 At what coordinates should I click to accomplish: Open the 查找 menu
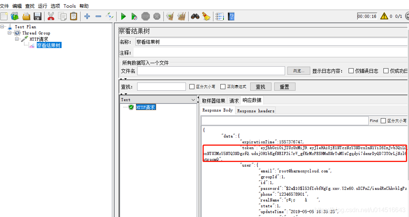click(x=30, y=6)
